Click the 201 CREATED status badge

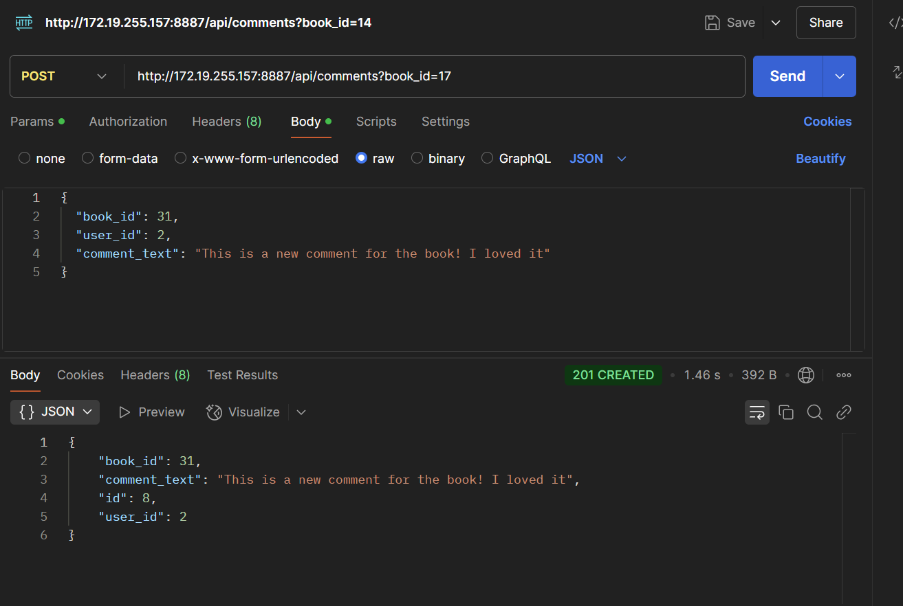(613, 375)
